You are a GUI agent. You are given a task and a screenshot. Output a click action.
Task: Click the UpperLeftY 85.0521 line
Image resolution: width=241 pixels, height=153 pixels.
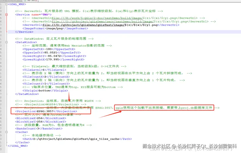coord(51,53)
